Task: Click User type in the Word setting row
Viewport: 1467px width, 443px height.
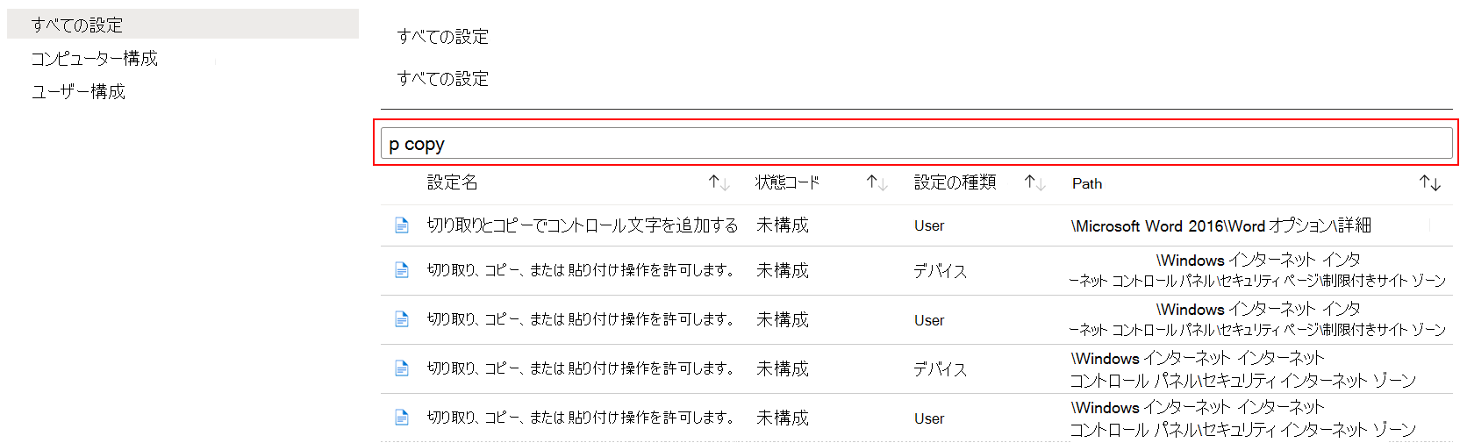Action: (x=929, y=225)
